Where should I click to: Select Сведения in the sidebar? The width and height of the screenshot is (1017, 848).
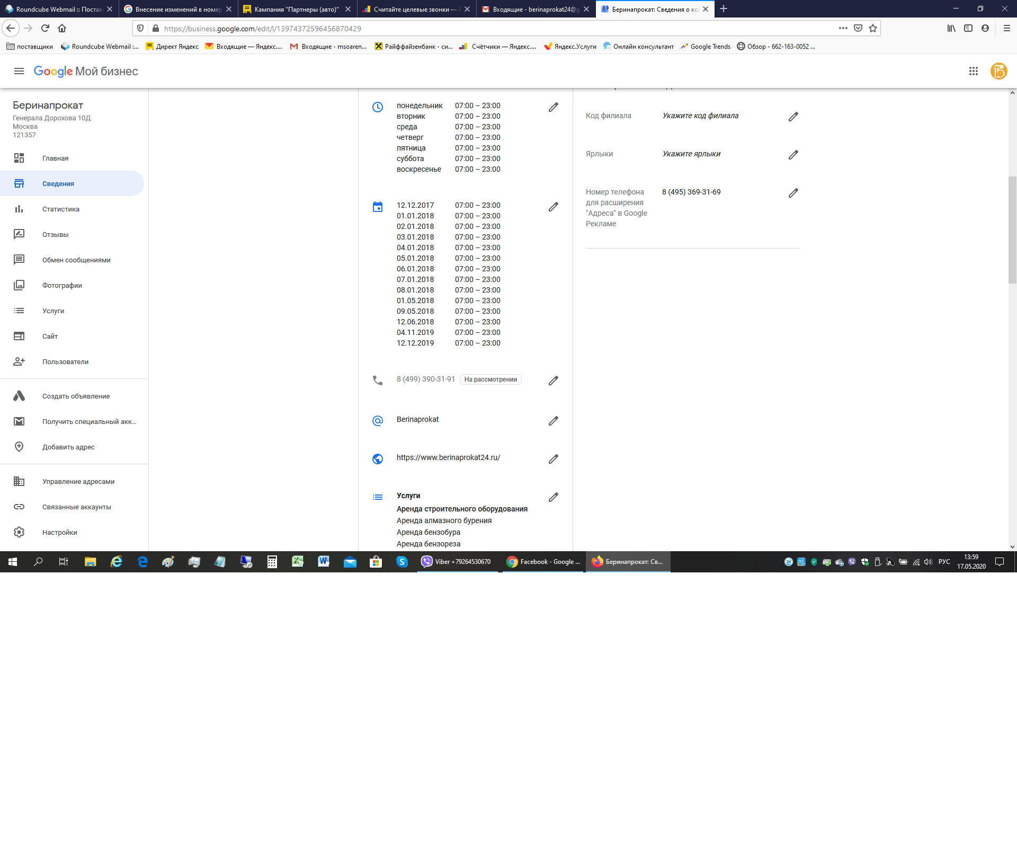(72, 183)
